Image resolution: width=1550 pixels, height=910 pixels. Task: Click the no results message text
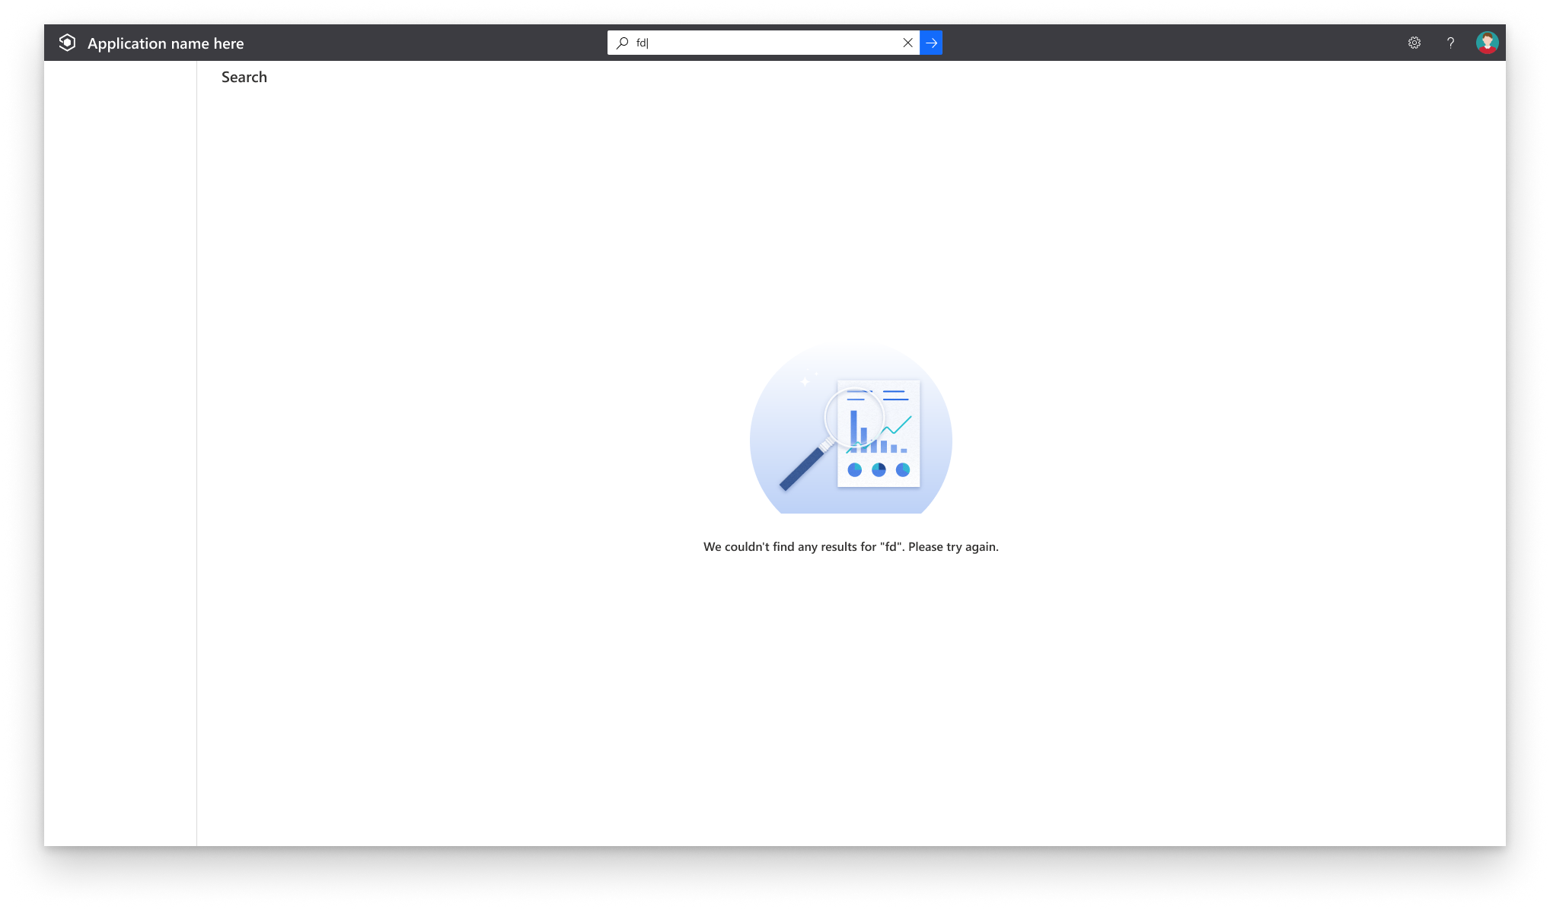click(851, 546)
